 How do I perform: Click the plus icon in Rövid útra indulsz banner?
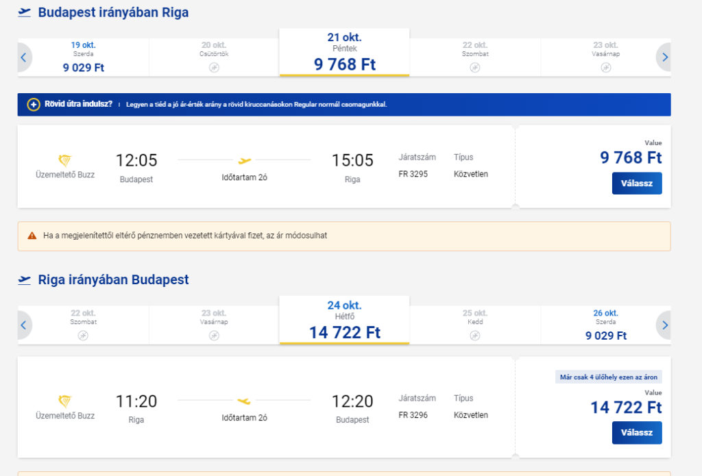coord(34,105)
